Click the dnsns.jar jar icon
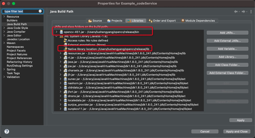This screenshot has height=138, width=255. 65,96
